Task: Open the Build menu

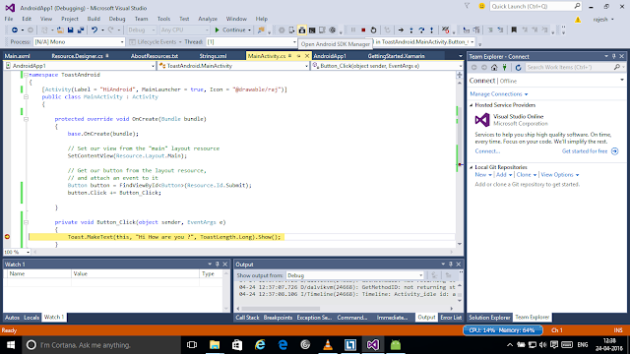Action: pyautogui.click(x=94, y=19)
